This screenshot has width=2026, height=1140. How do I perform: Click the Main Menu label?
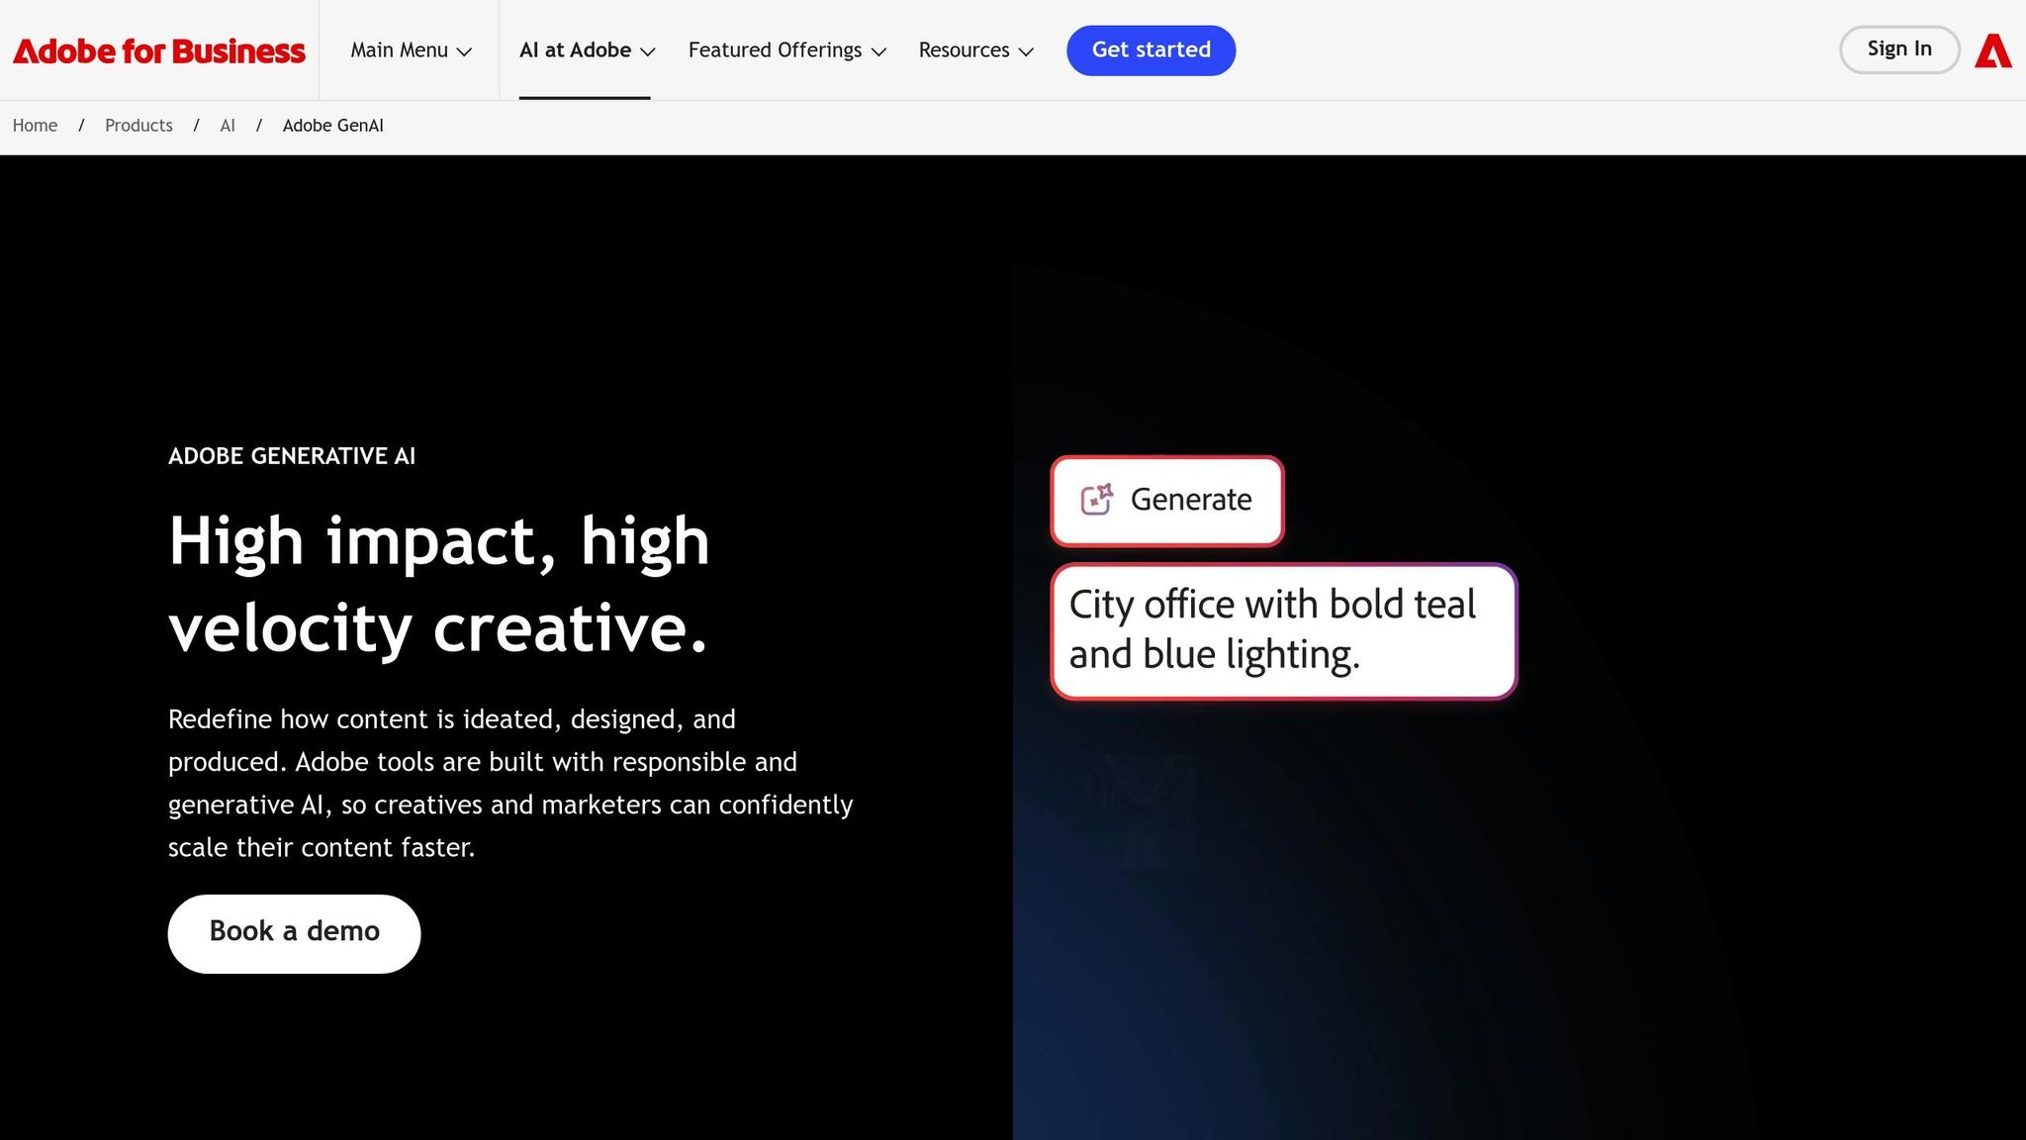[399, 50]
